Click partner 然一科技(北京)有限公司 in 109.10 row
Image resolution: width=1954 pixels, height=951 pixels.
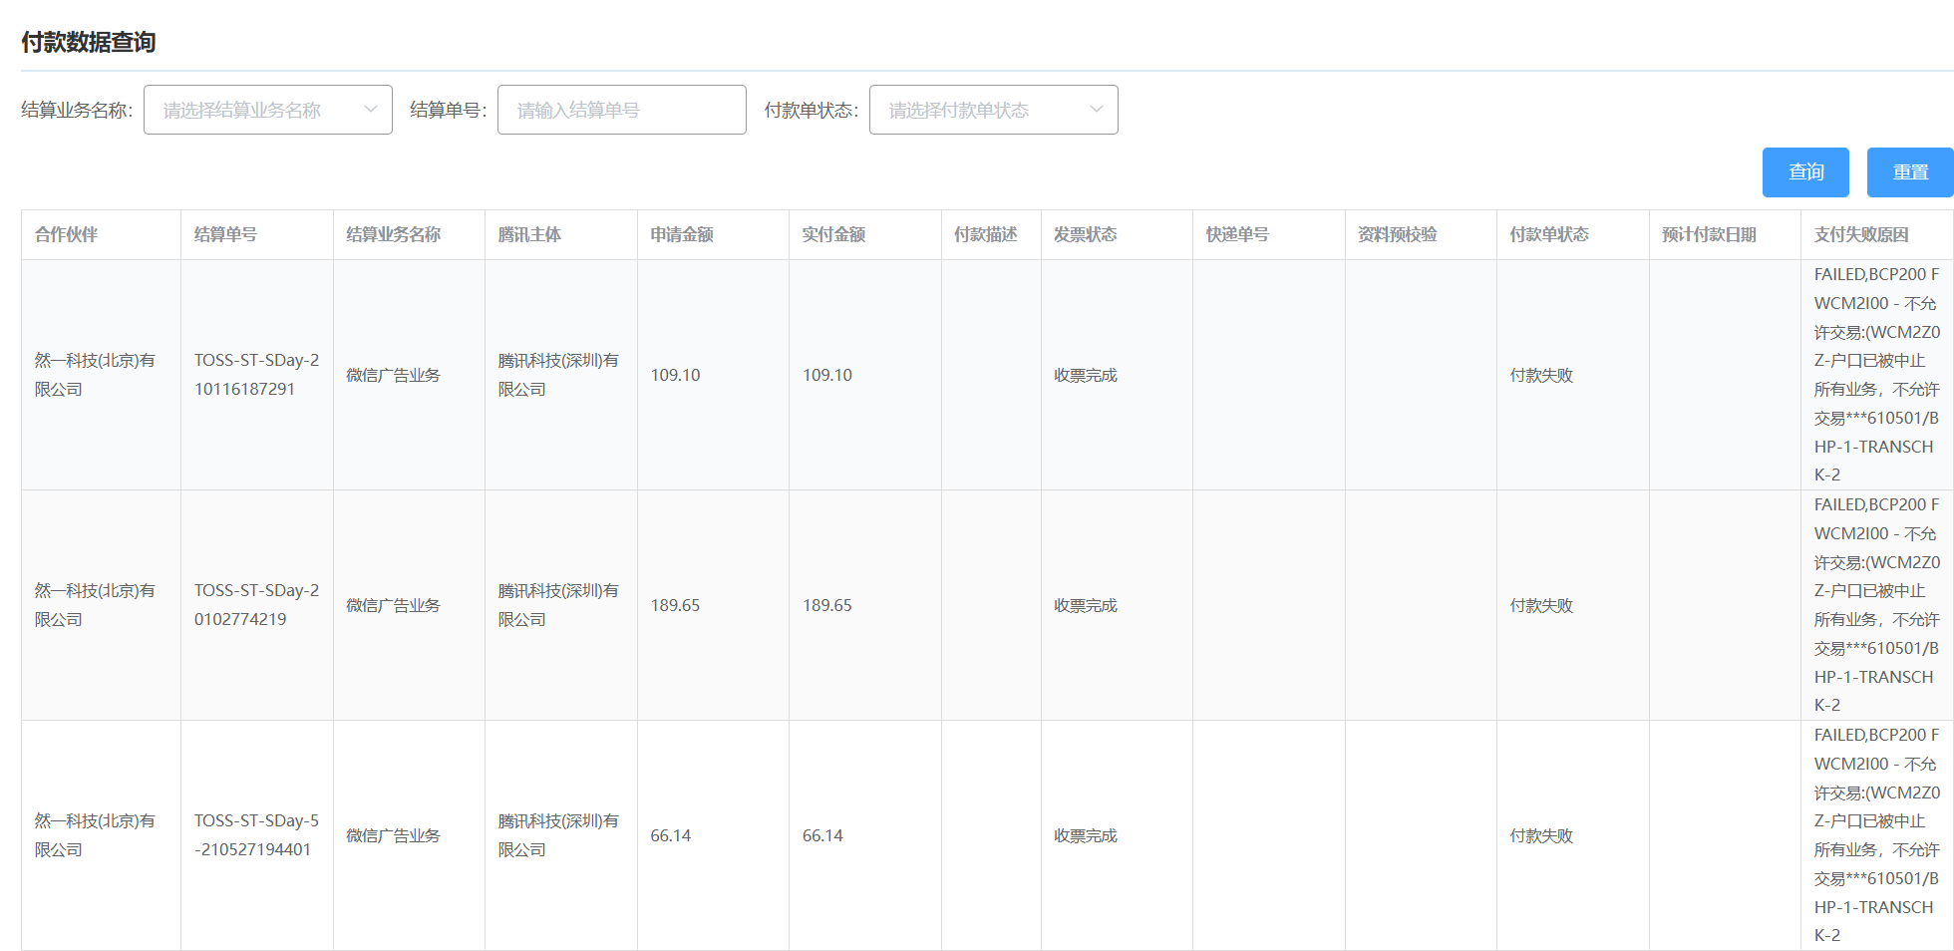(x=95, y=375)
